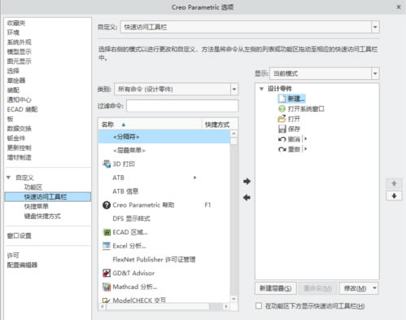The image size is (406, 320).
Task: Open 钣金件 options category
Action: pyautogui.click(x=16, y=138)
